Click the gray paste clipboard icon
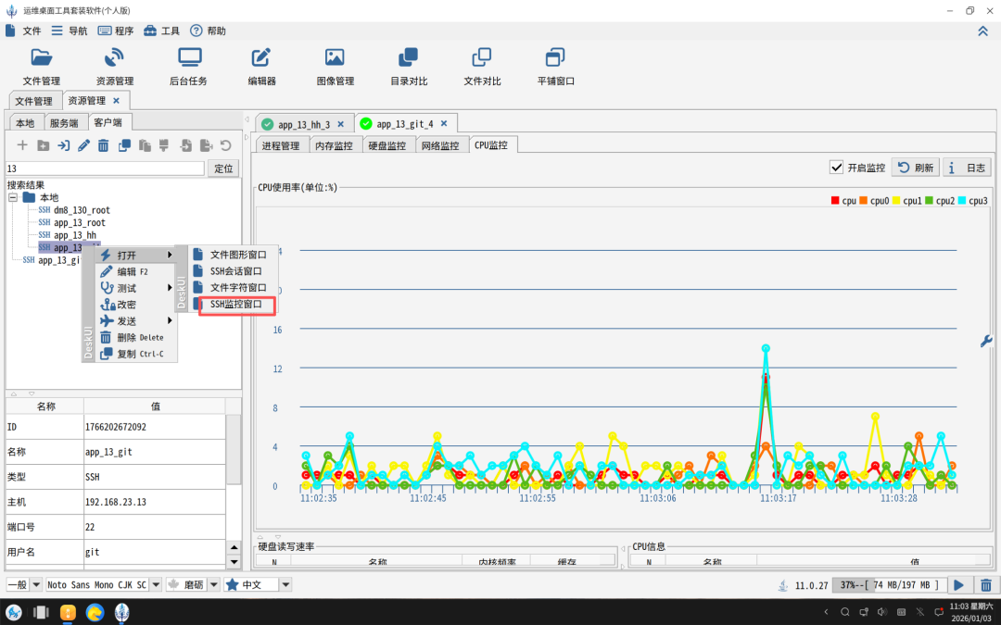 [145, 145]
